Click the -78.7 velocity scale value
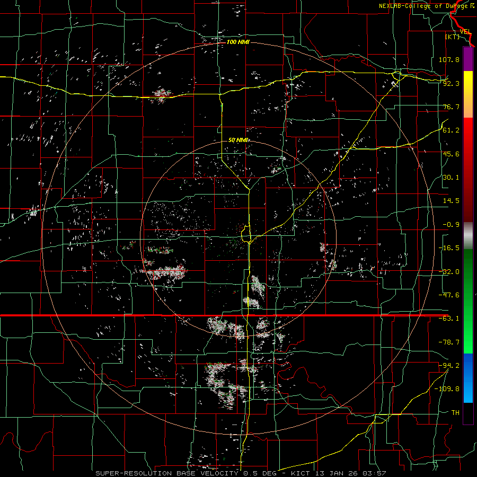The image size is (477, 477). [x=449, y=342]
